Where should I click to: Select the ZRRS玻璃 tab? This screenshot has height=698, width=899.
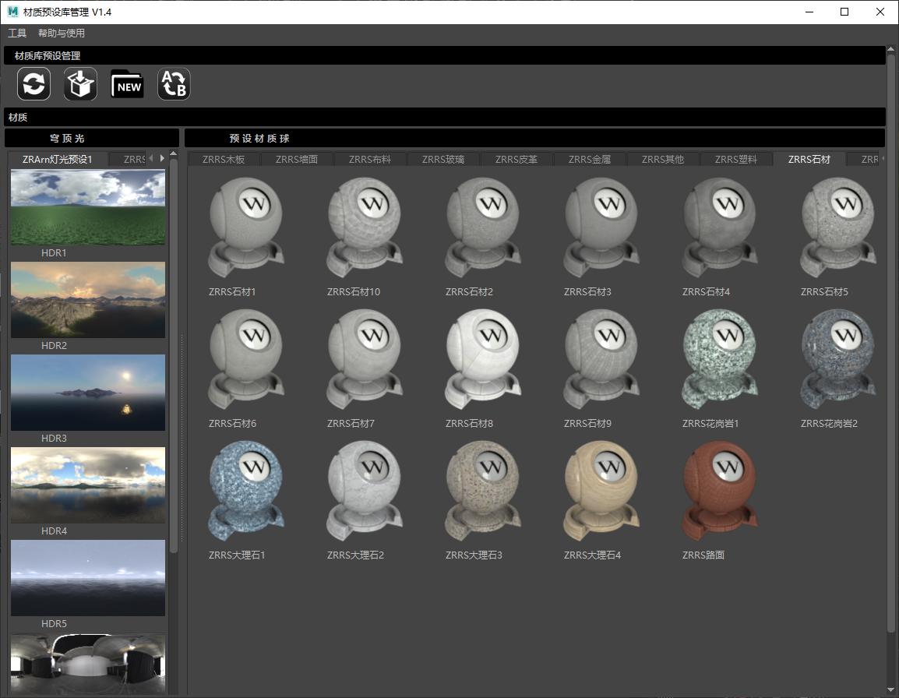(x=442, y=160)
